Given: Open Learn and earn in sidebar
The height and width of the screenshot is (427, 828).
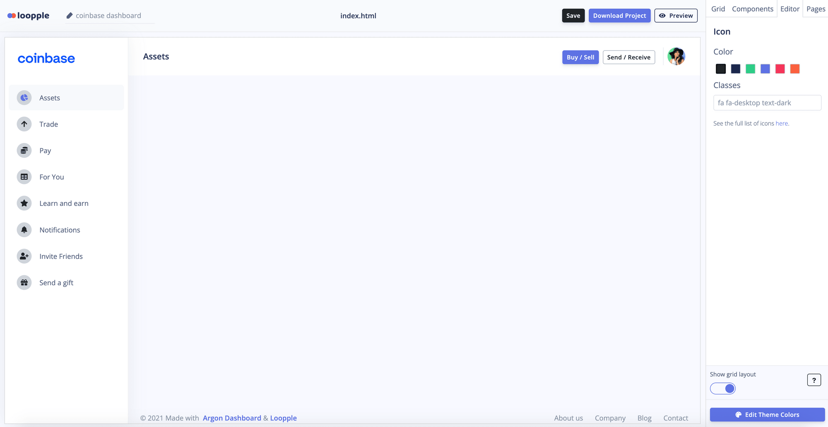Looking at the screenshot, I should click(66, 203).
